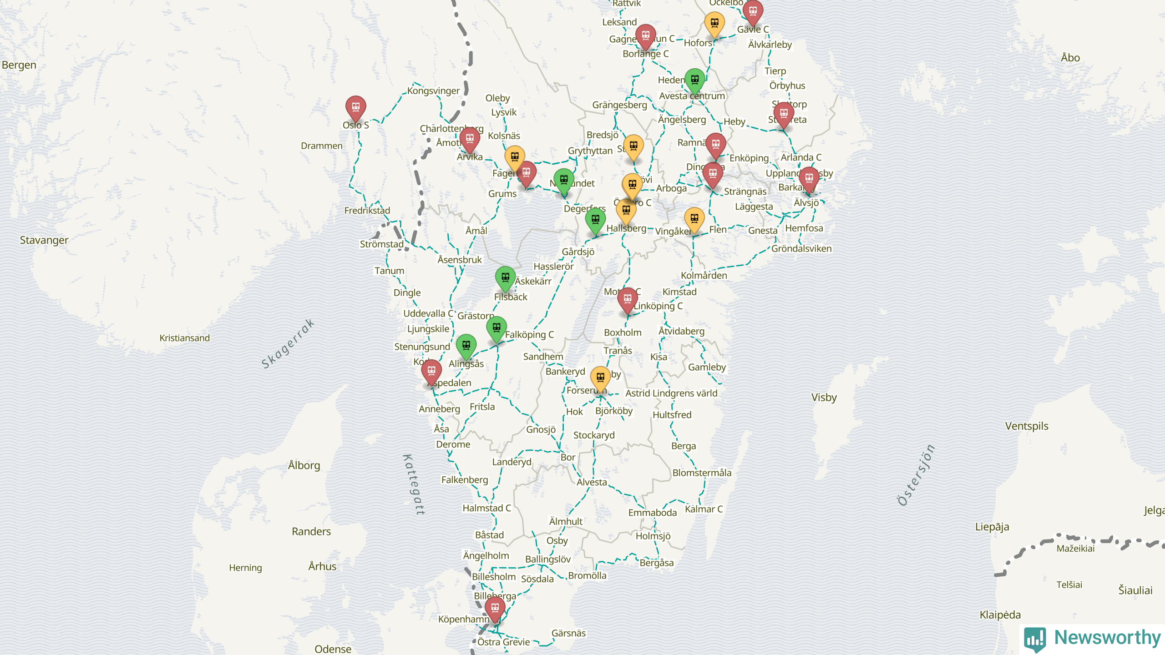Click the red train marker at Oslo S

point(355,108)
